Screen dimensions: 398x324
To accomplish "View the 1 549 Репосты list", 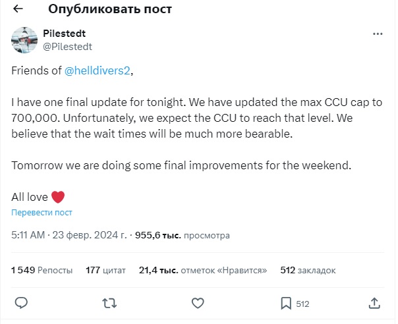I will coord(42,270).
